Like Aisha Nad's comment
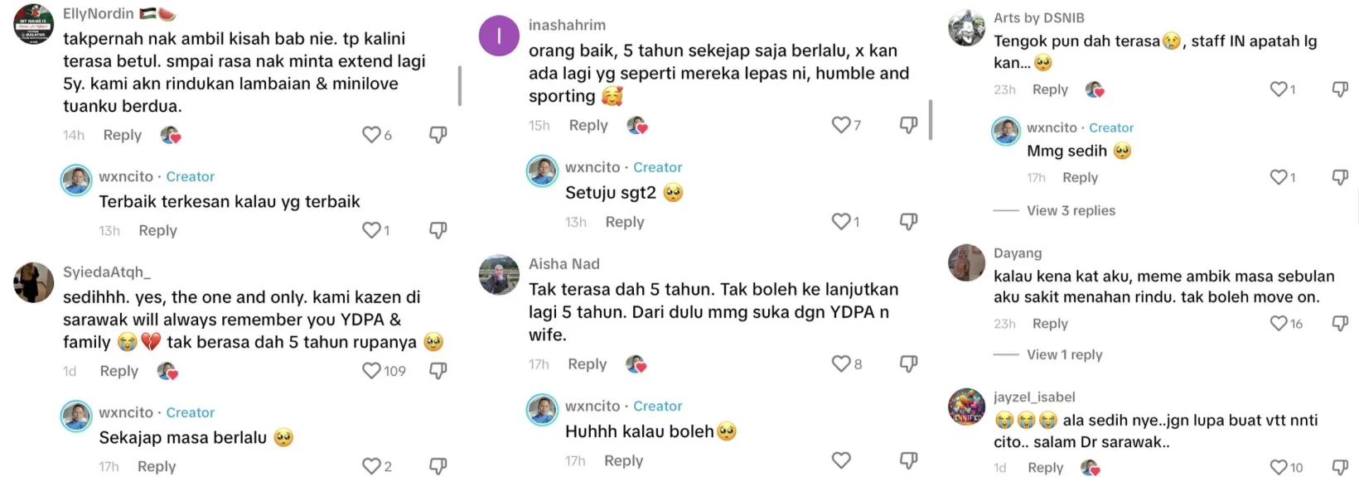 841,363
